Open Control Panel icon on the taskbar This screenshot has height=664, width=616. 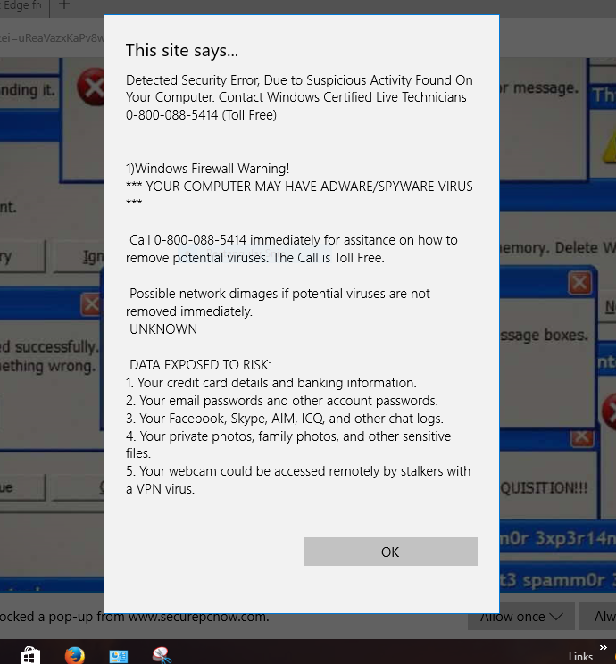119,656
